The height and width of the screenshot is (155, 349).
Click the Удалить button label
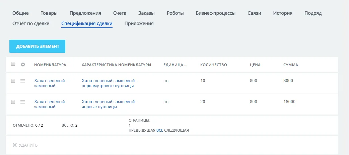[28, 145]
